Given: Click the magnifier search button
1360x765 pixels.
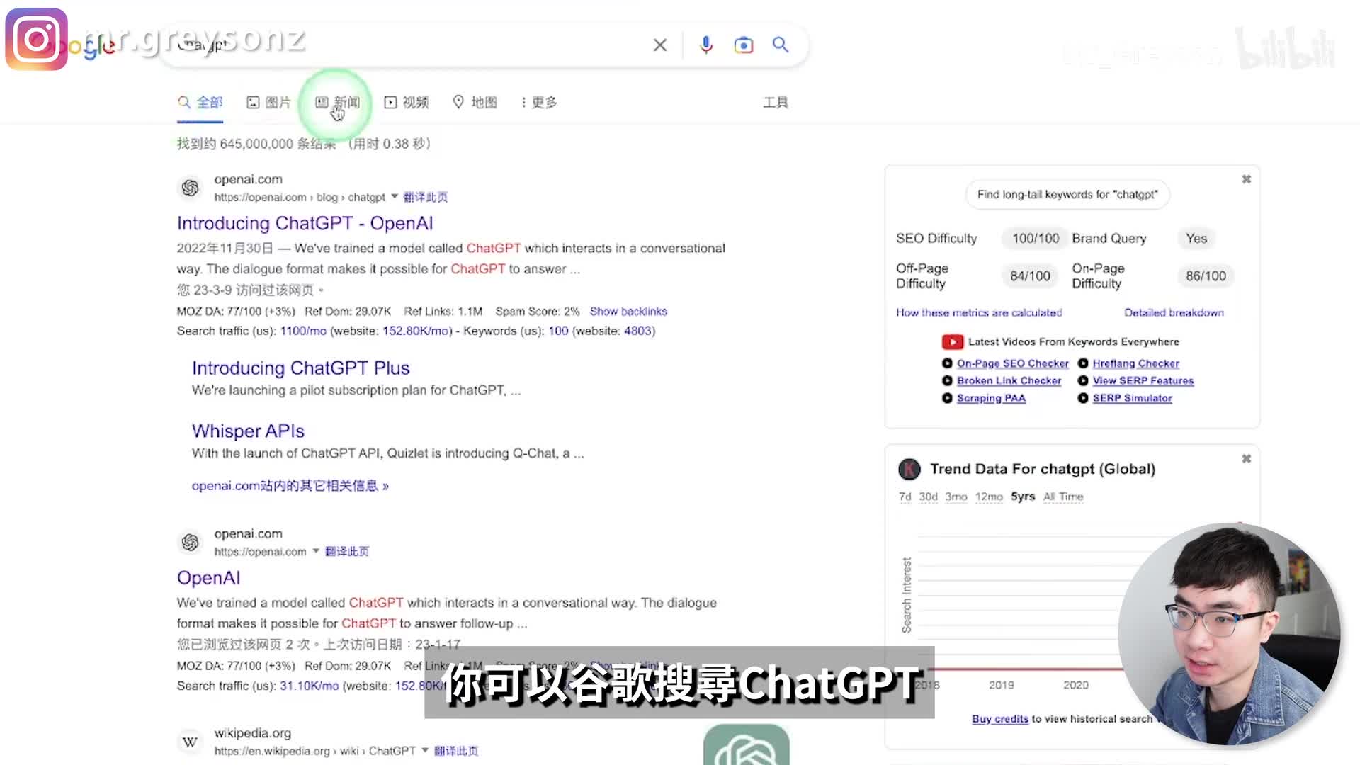Looking at the screenshot, I should click(781, 45).
